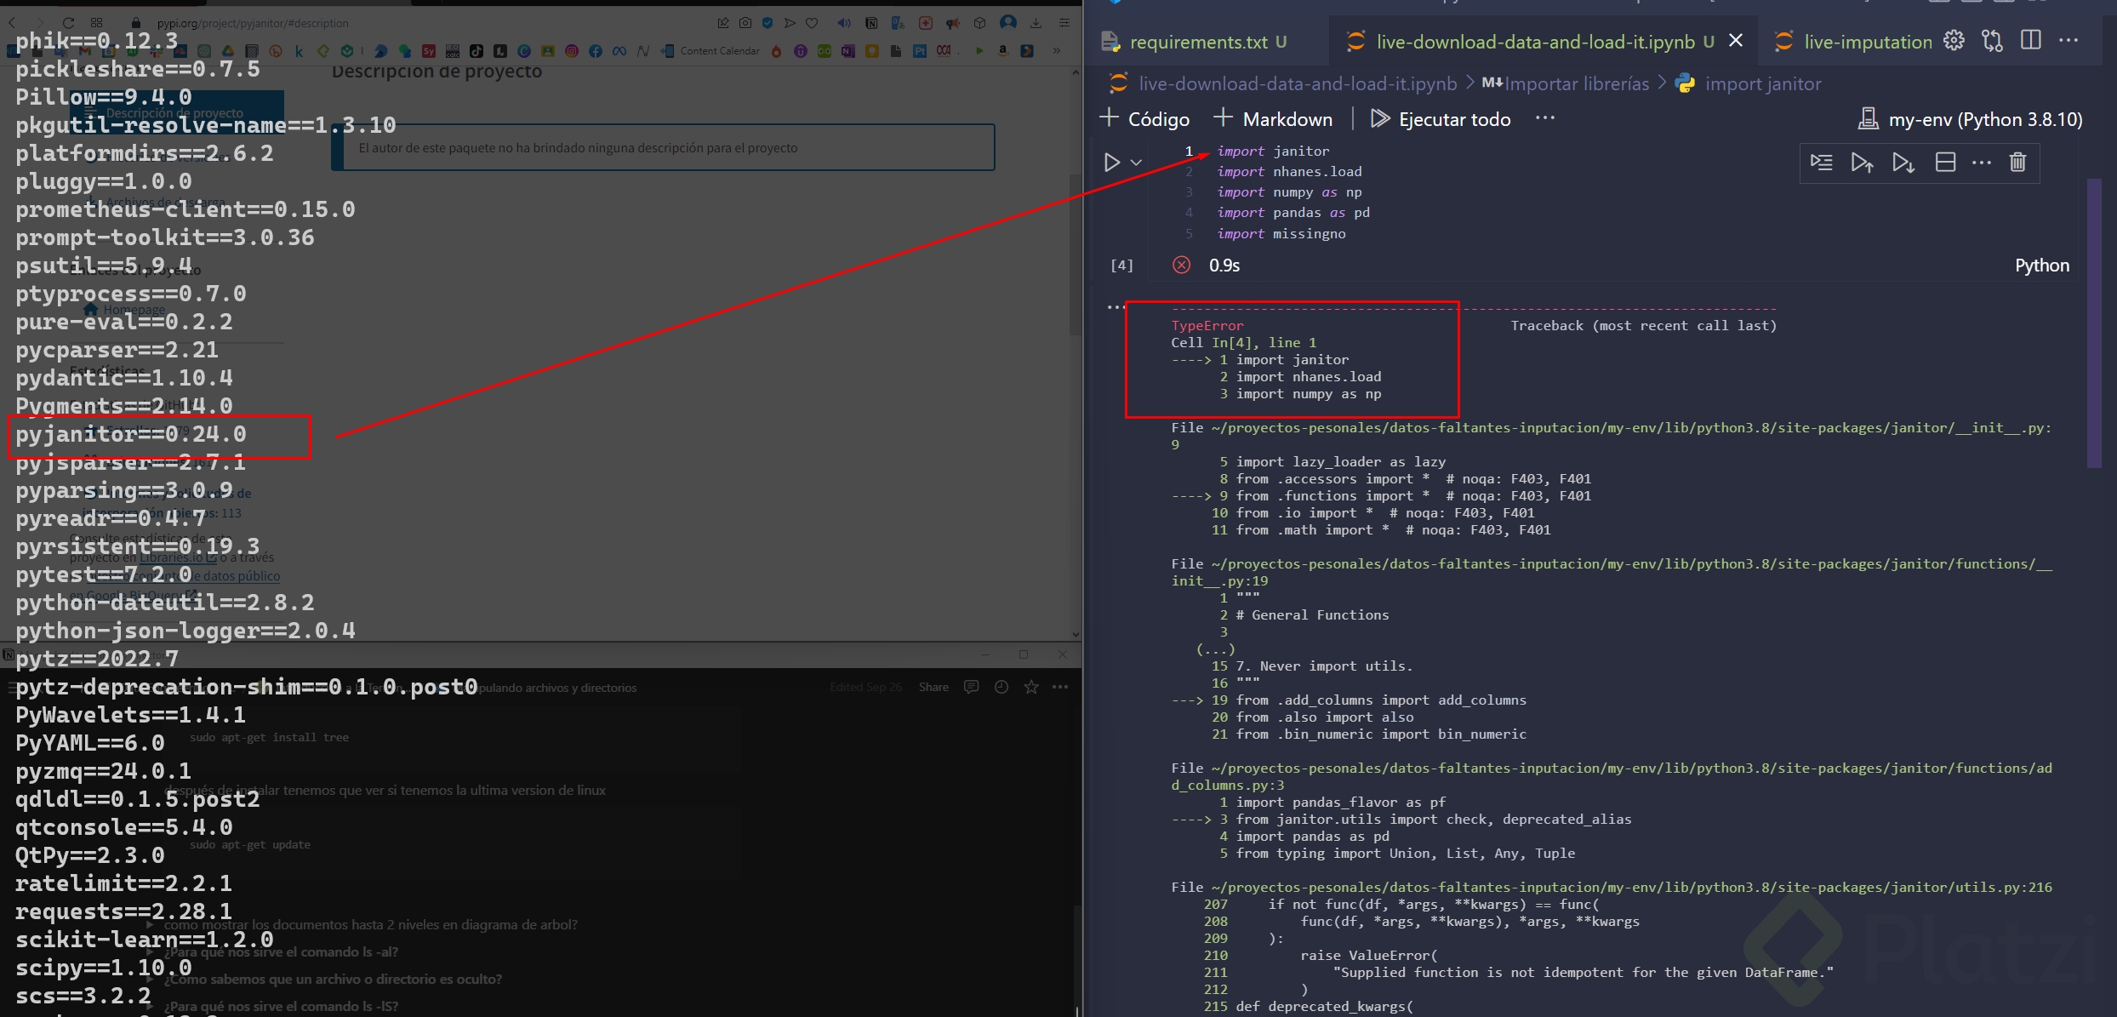Expand Importar librerías breadcrumb

pos(1576,83)
